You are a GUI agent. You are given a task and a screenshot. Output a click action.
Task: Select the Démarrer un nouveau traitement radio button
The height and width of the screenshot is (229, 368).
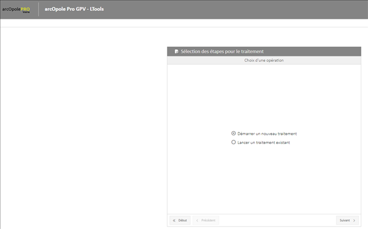[234, 134]
